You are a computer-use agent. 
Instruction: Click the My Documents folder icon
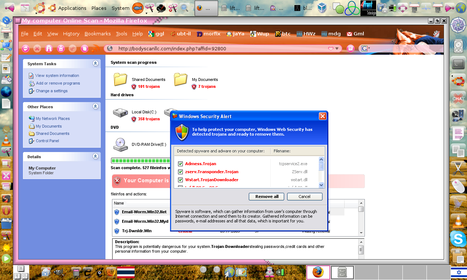pos(181,79)
